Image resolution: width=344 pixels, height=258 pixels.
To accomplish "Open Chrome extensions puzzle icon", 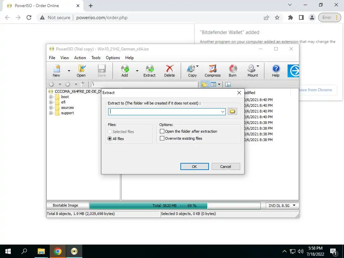I will click(x=291, y=17).
